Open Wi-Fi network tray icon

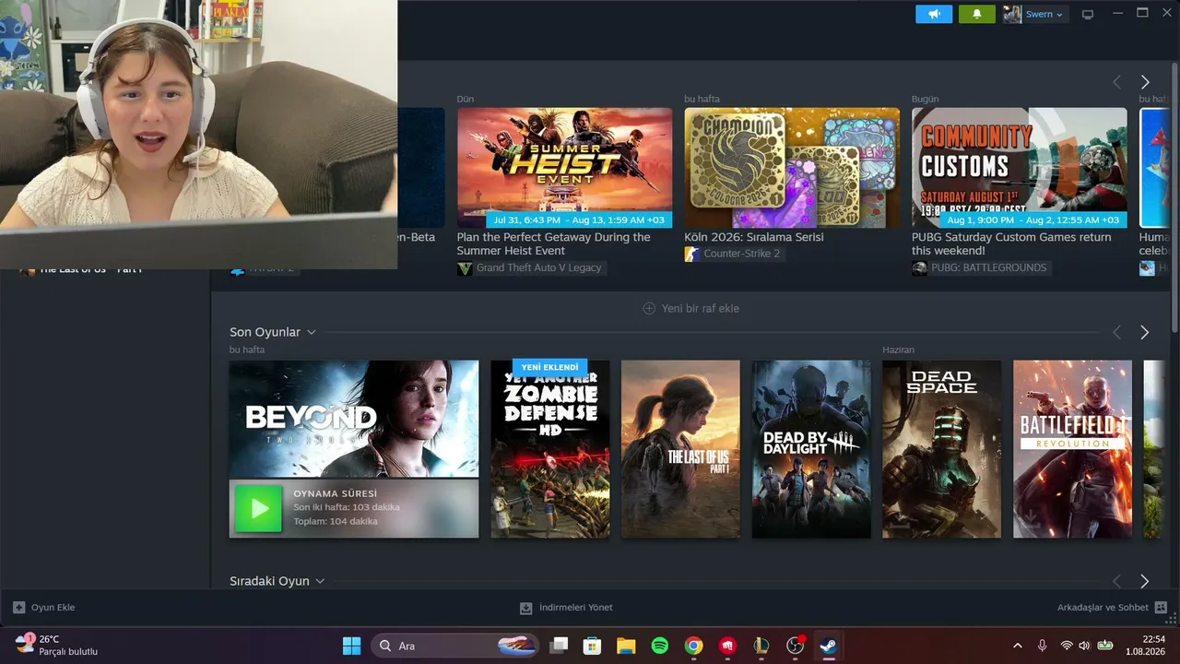click(1067, 646)
